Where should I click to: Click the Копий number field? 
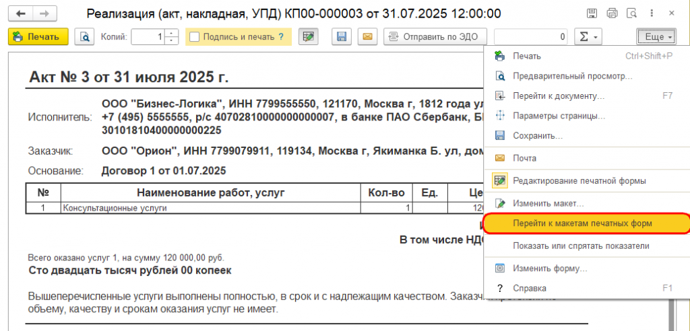(148, 37)
